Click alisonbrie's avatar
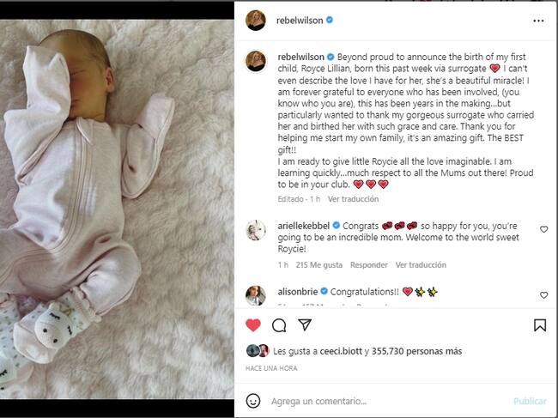This screenshot has height=418, width=558. click(x=256, y=294)
